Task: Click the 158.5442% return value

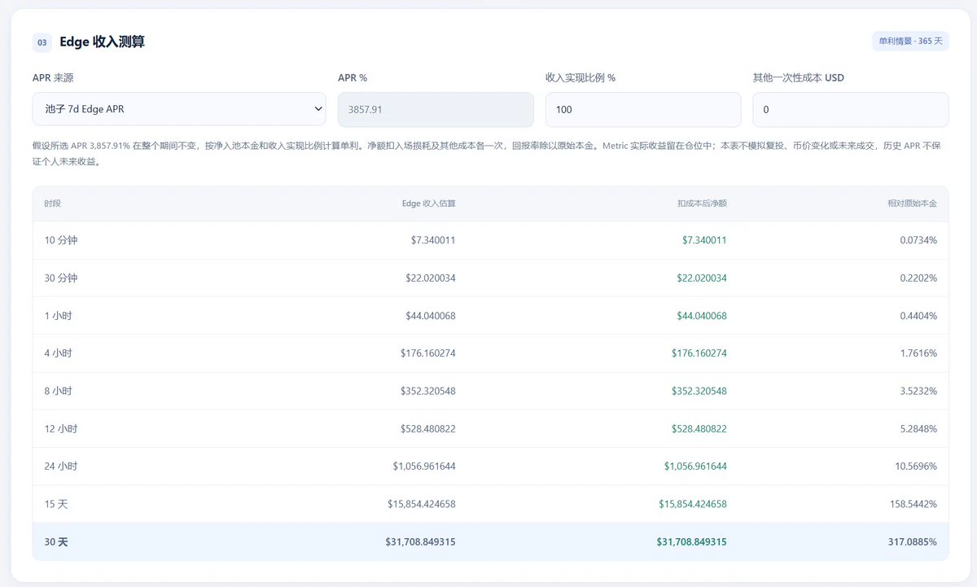Action: click(x=913, y=504)
